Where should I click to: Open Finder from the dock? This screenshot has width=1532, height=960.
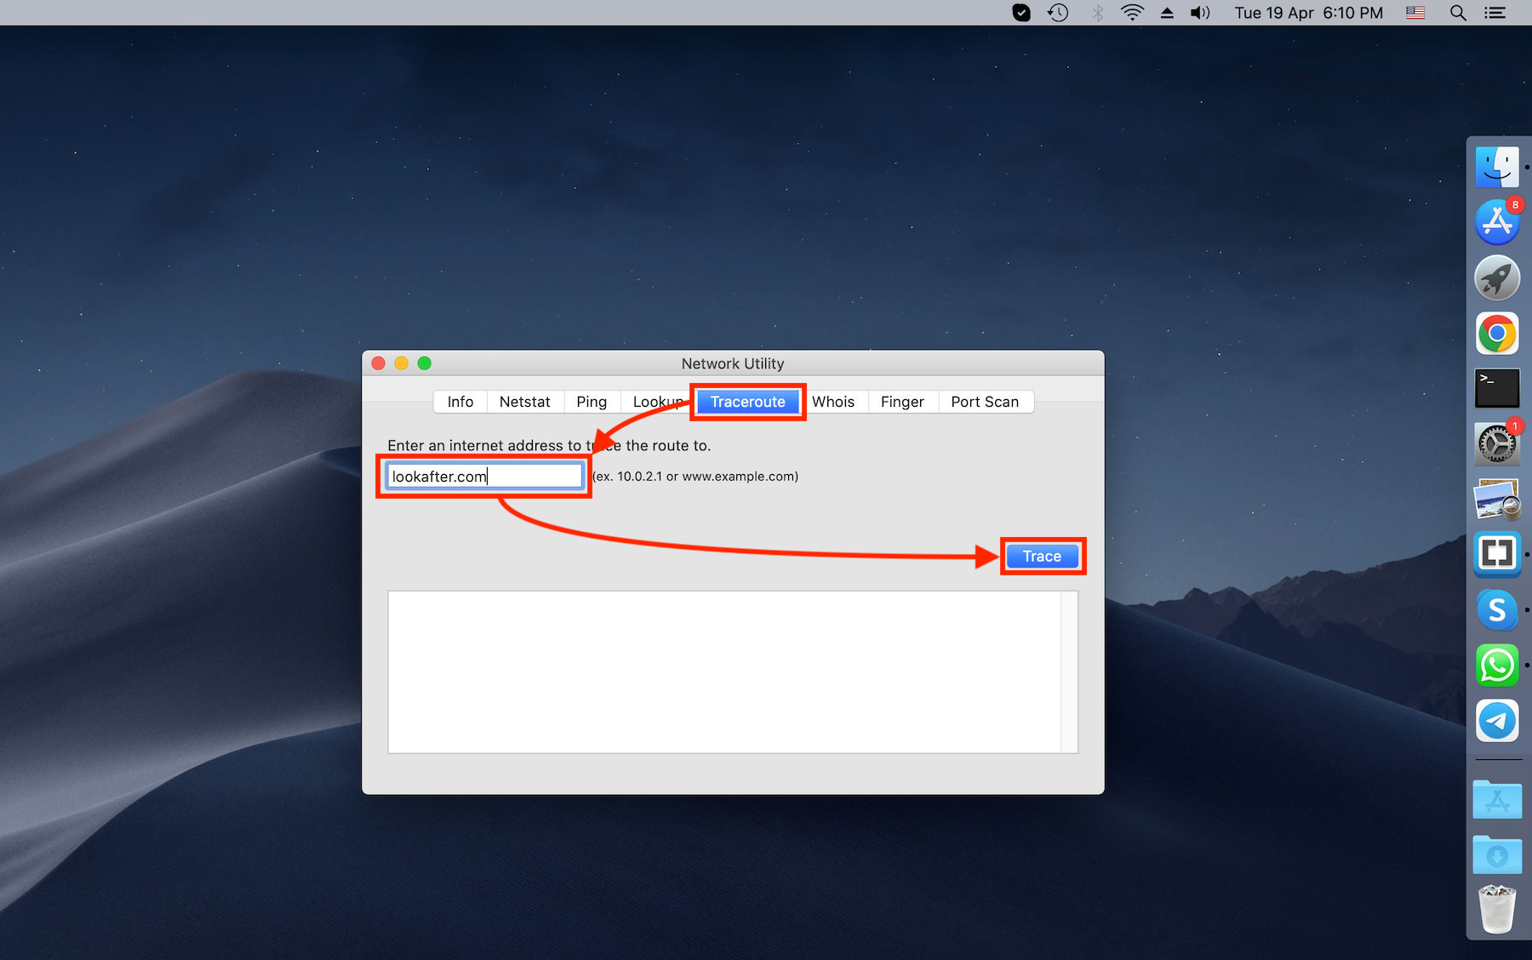[1497, 167]
